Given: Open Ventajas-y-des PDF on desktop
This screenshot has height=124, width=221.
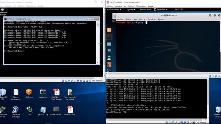Looking at the screenshot, I should 70,111.
